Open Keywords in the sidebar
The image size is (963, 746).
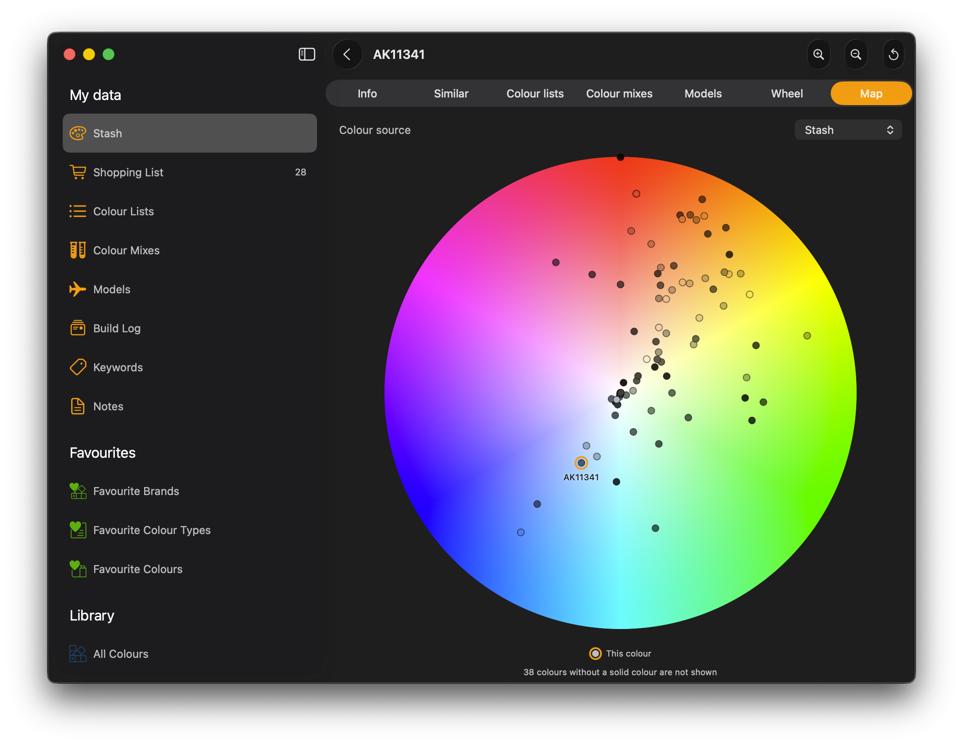[x=189, y=367]
